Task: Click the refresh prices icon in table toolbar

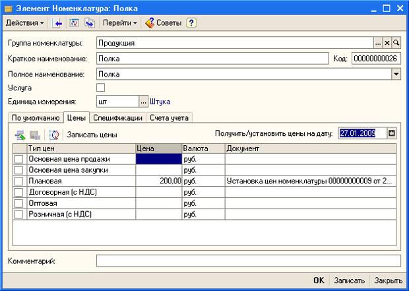Action: (53, 135)
